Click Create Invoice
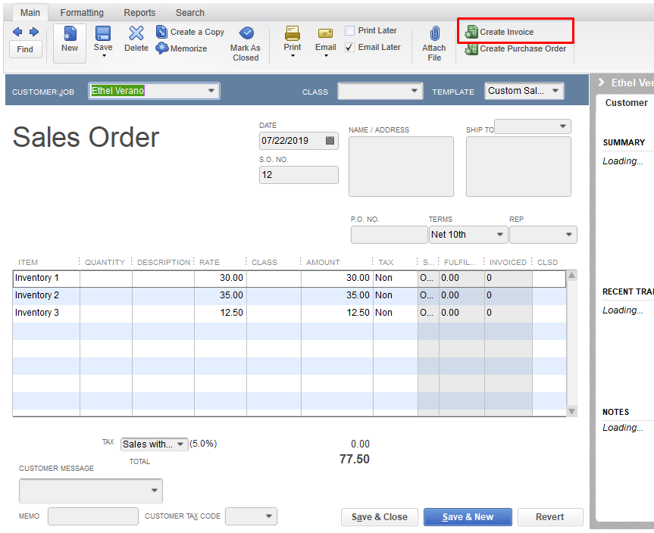Image resolution: width=654 pixels, height=533 pixels. pos(499,32)
